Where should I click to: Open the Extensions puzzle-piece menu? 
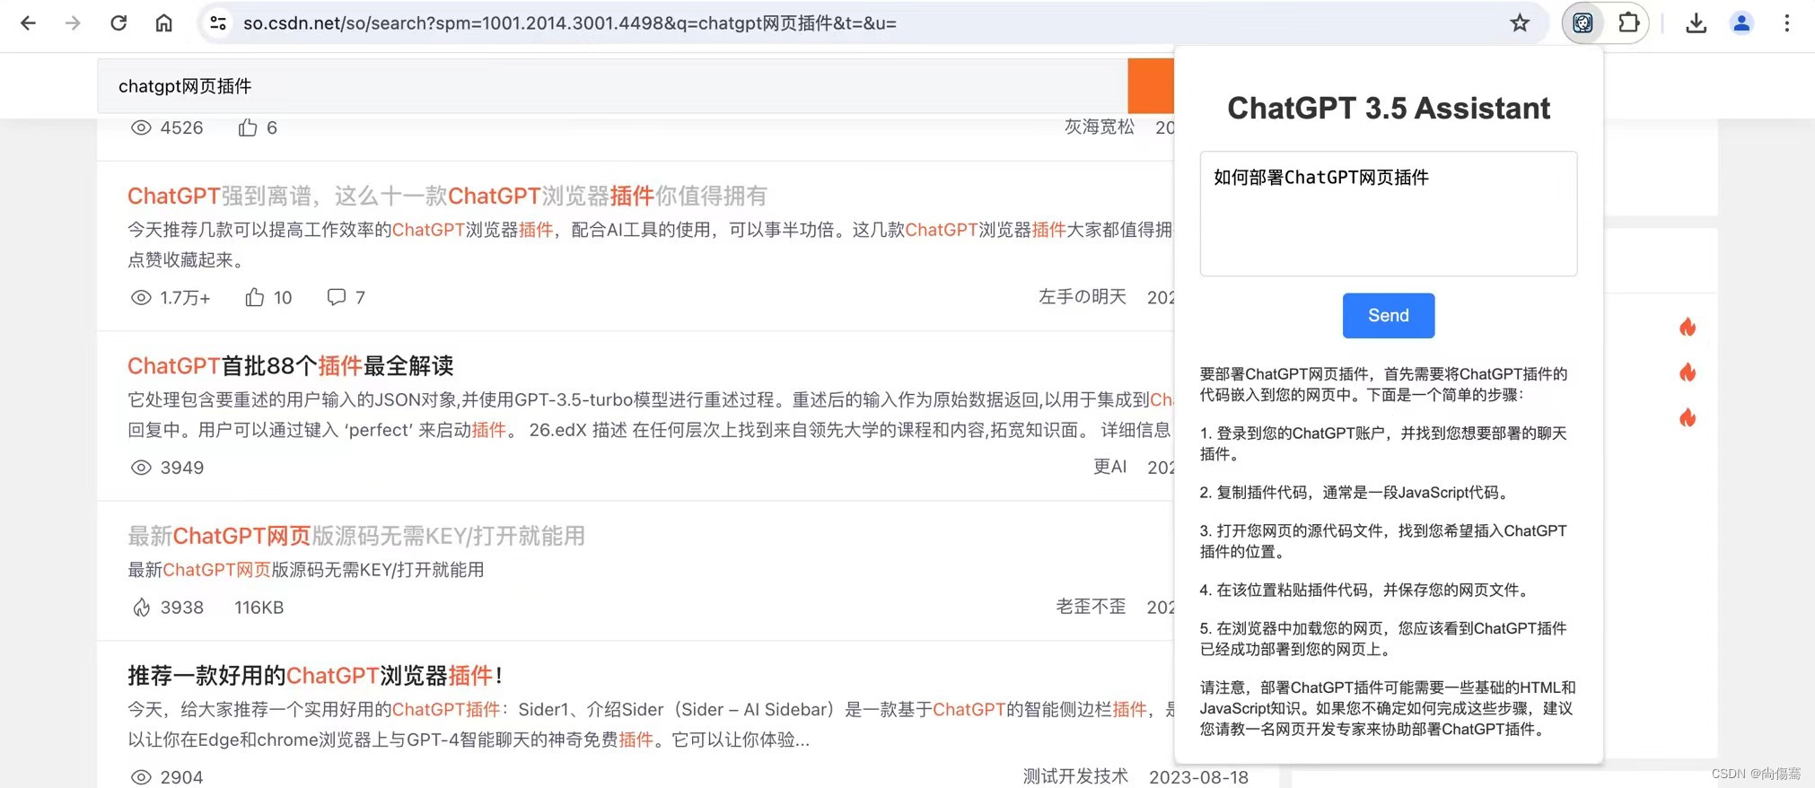pyautogui.click(x=1628, y=23)
